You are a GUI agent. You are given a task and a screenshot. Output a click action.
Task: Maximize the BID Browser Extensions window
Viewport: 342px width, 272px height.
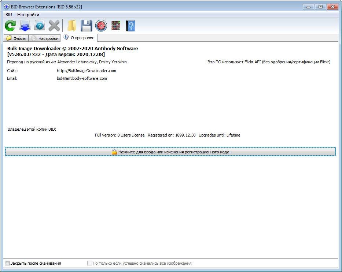(320, 7)
